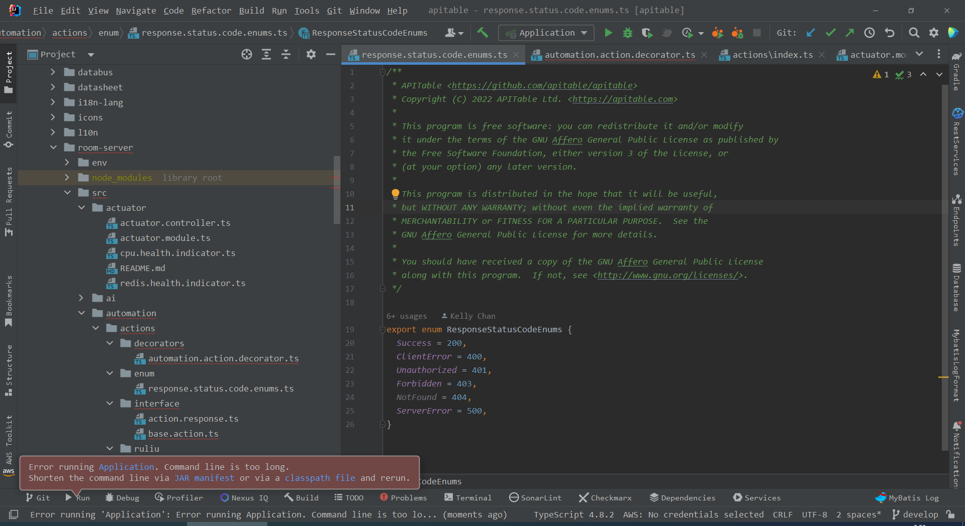Toggle read-only lock icon in status bar

point(950,514)
